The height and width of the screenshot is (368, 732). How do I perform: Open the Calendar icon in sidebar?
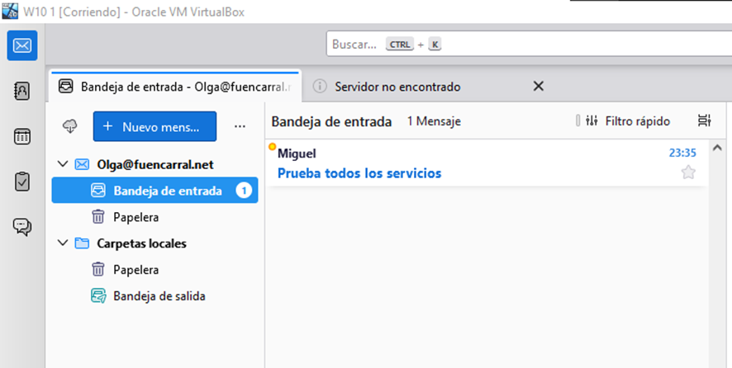pyautogui.click(x=22, y=137)
